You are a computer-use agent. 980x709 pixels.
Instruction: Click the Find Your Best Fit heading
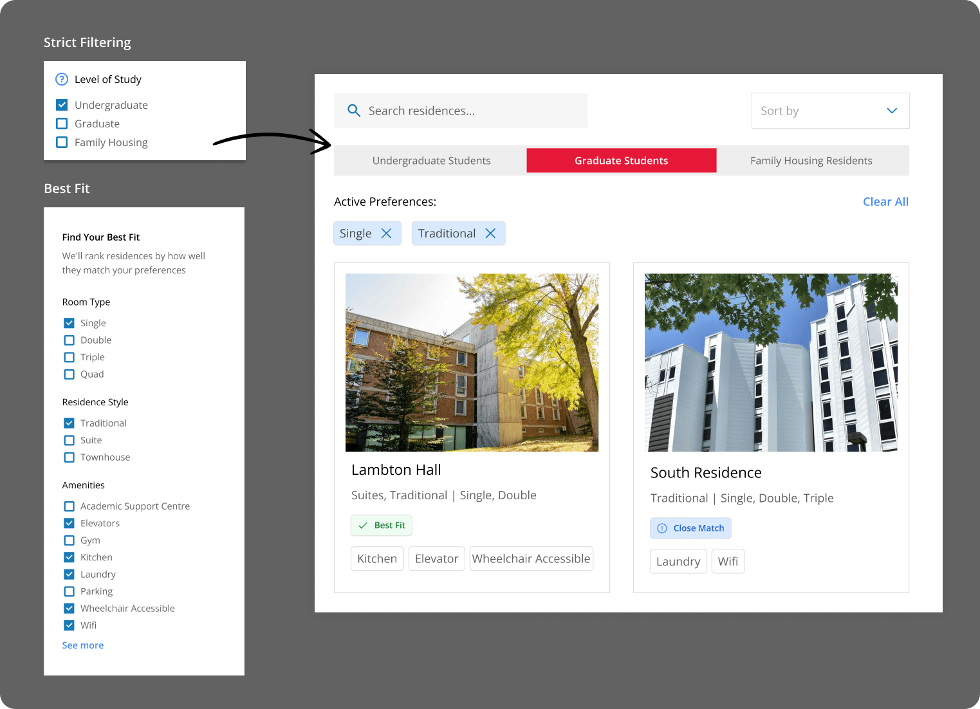101,237
